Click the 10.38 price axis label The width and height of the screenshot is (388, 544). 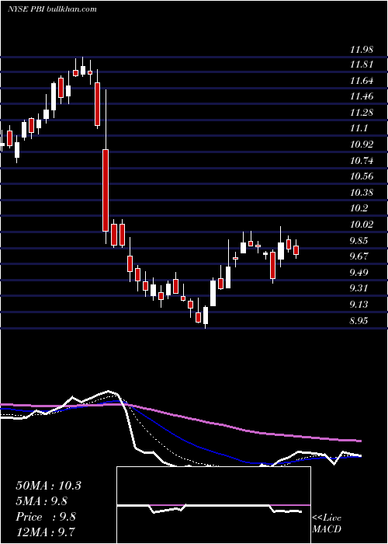pos(362,193)
